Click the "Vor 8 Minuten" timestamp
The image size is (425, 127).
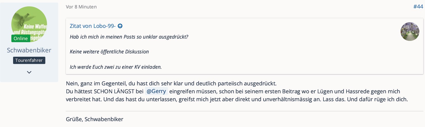[x=81, y=7]
